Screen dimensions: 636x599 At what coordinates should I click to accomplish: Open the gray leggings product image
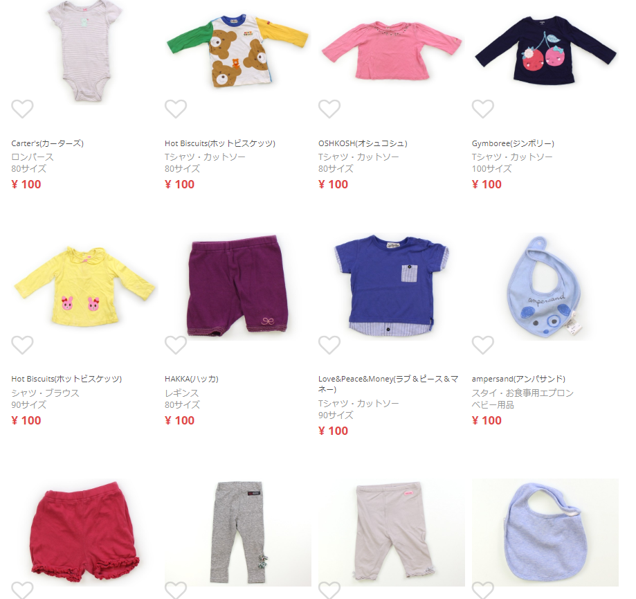(x=238, y=532)
